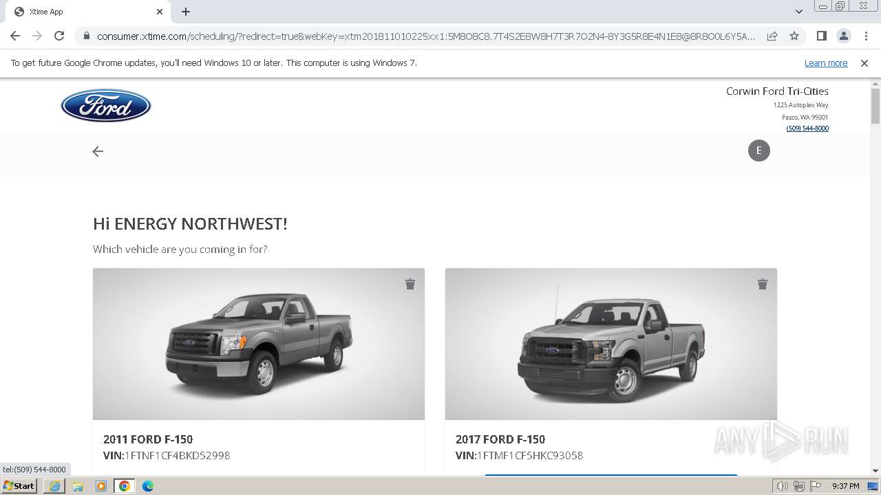Image resolution: width=881 pixels, height=495 pixels.
Task: Click the Hi ENERGY NORTHWEST! heading
Action: [190, 224]
